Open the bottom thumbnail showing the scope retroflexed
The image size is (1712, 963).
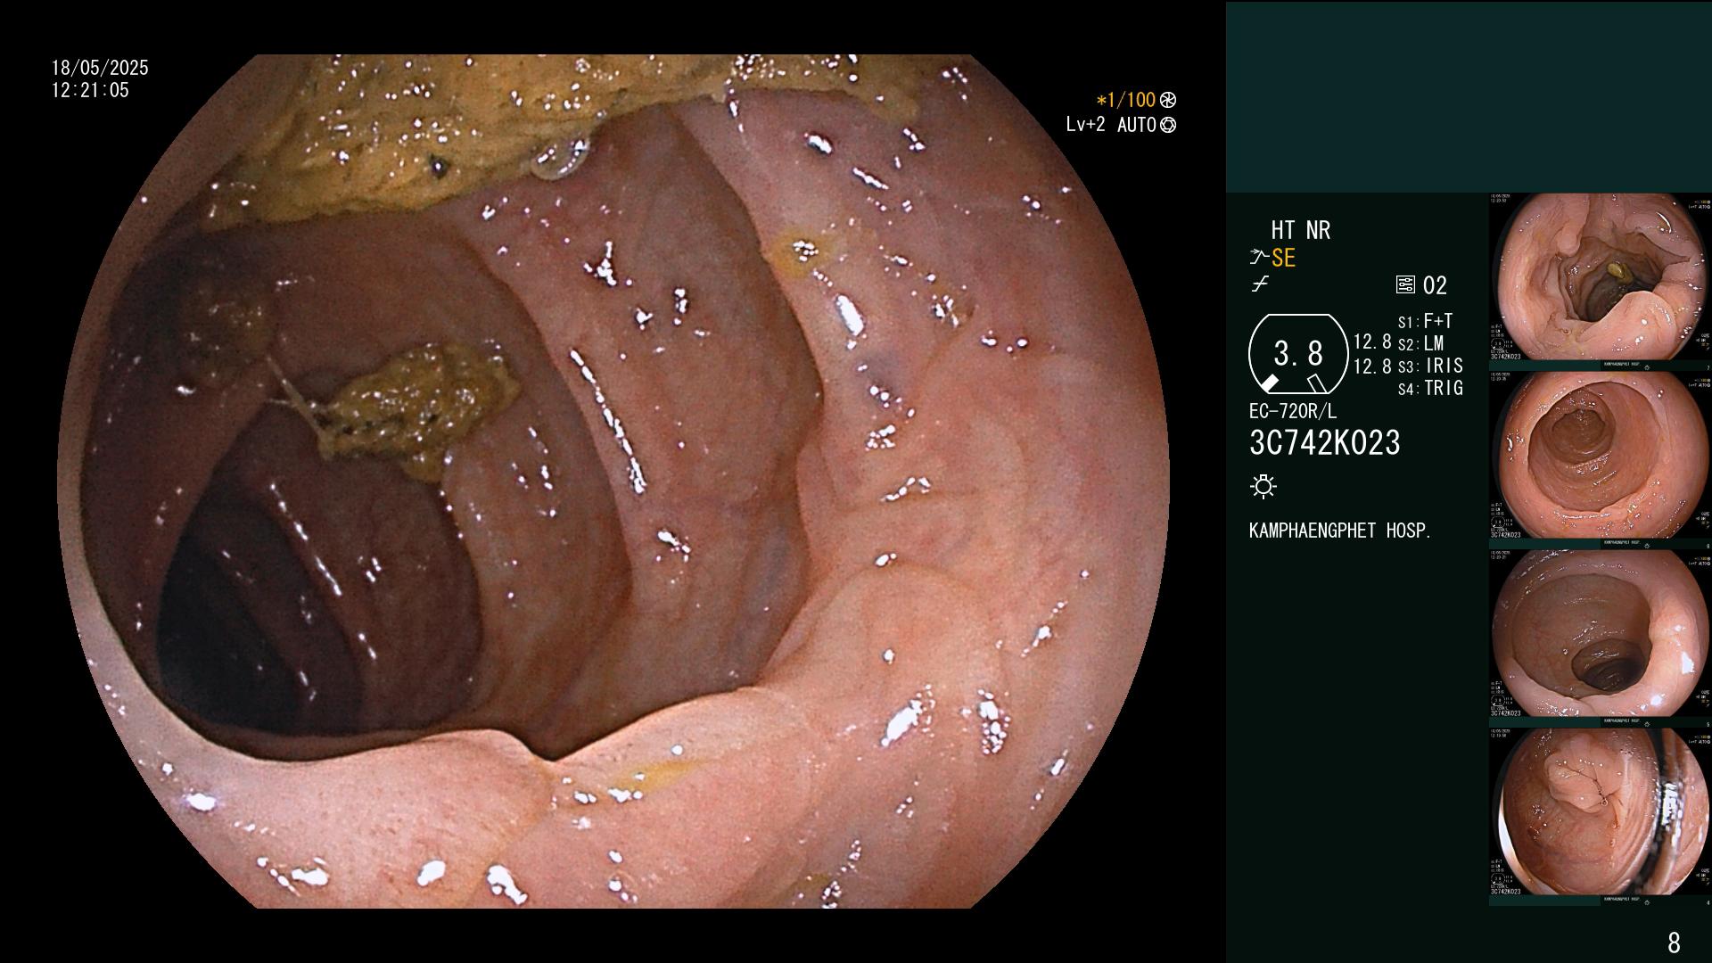coord(1599,812)
